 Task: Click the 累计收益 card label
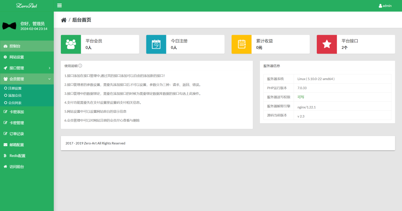(x=265, y=41)
